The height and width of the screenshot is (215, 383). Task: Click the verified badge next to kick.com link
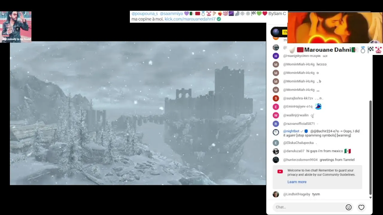(x=219, y=19)
